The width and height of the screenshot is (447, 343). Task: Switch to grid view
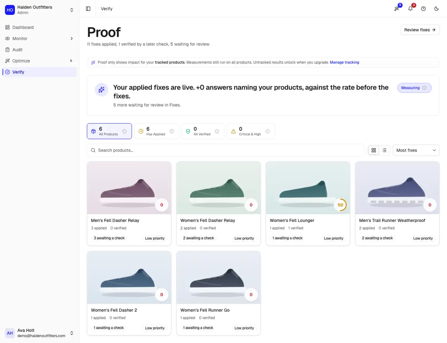(x=374, y=150)
